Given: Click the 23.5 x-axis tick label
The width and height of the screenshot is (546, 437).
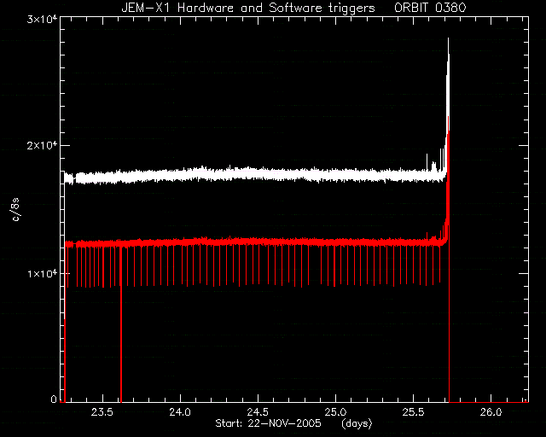Looking at the screenshot, I should [102, 412].
